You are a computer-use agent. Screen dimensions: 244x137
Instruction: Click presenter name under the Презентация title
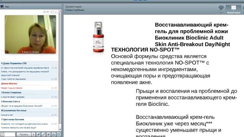click(75, 10)
